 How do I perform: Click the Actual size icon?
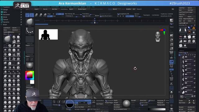[x=171, y=44]
